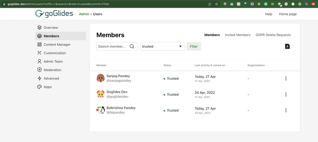Click the Advanced lightning bolt icon
Viewport: 318px width, 142px height.
pos(39,79)
